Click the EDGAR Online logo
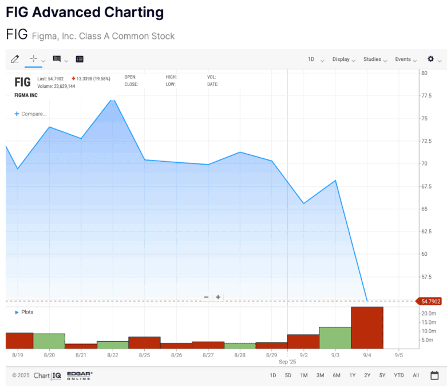This screenshot has height=387, width=447. click(80, 376)
